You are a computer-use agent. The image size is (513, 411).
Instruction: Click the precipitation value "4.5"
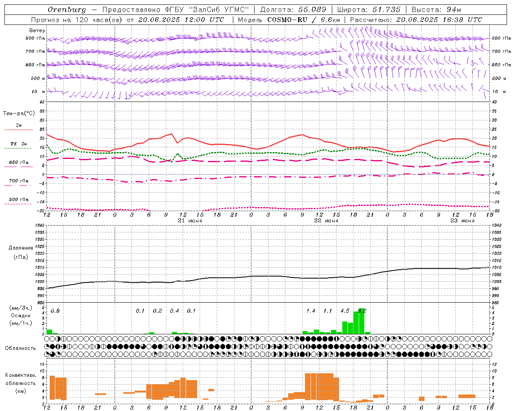345,311
